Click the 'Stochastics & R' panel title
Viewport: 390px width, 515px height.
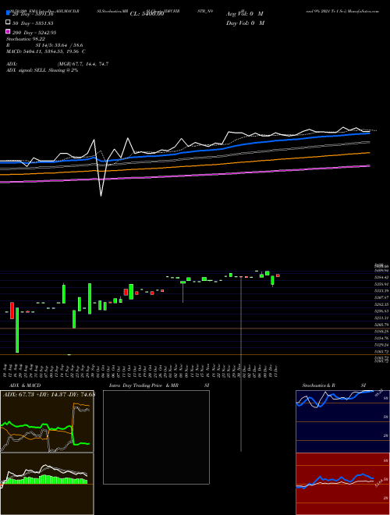(318, 385)
